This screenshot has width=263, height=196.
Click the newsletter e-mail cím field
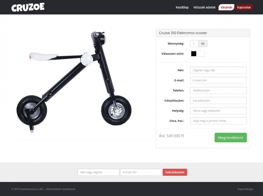[141, 172]
